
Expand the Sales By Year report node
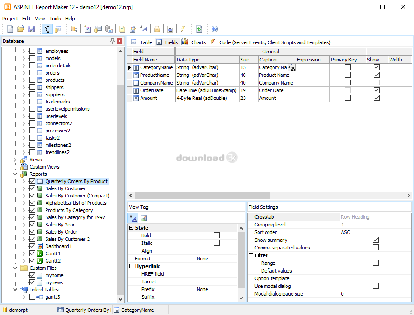24,225
